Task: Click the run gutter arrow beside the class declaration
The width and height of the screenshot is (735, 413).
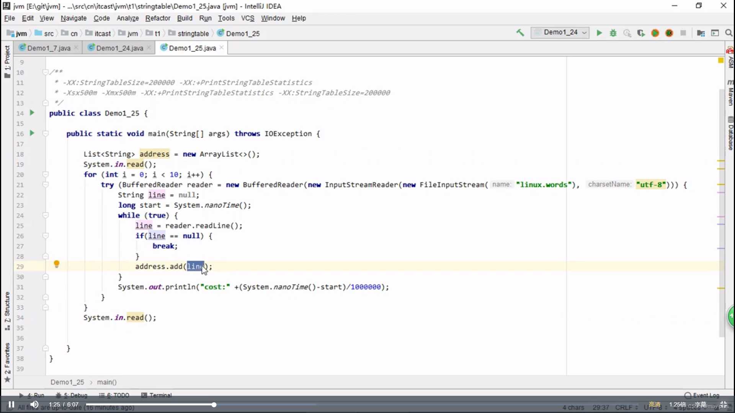Action: [x=32, y=113]
